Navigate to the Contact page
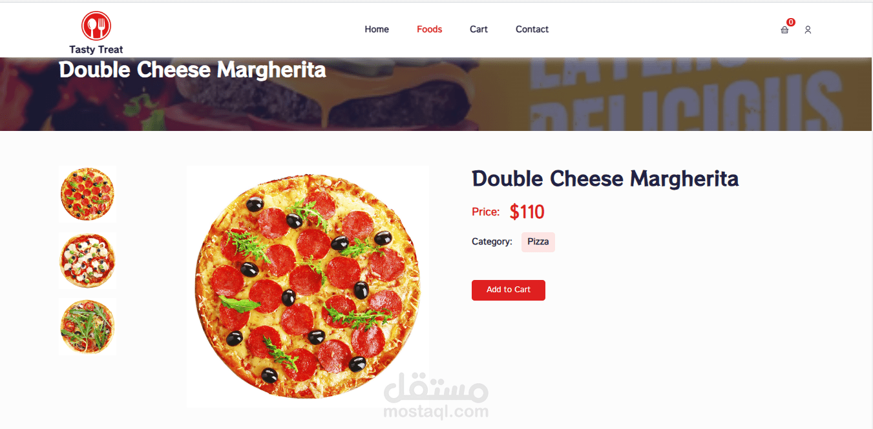 point(532,29)
